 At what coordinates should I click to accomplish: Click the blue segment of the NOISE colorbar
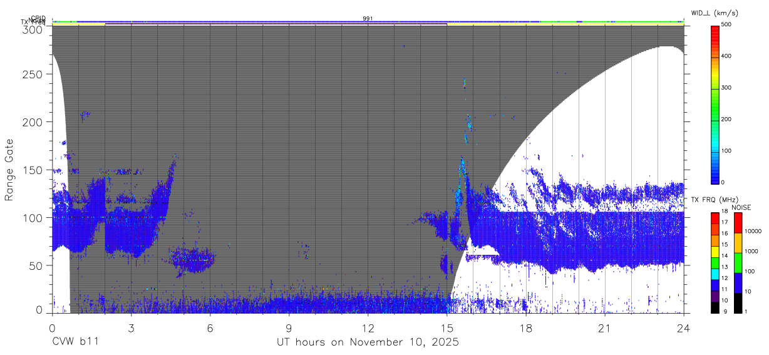pyautogui.click(x=738, y=283)
